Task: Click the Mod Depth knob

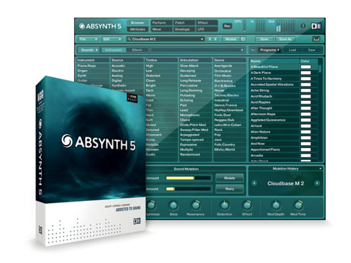Action: (276, 205)
